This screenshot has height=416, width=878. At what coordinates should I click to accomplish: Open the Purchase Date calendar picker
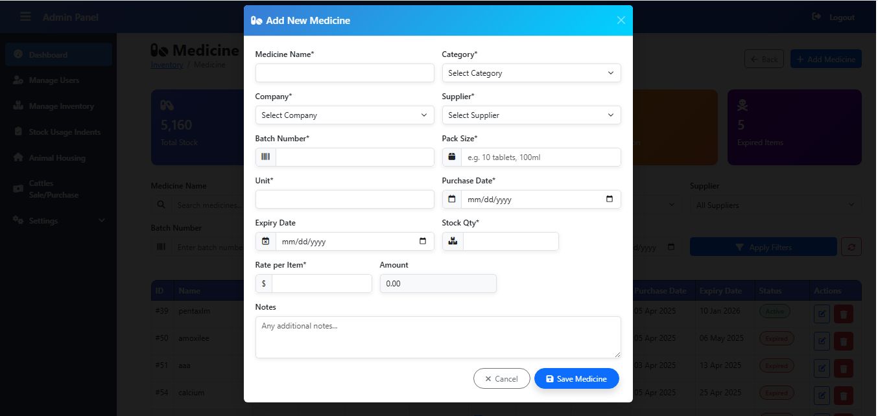point(609,200)
